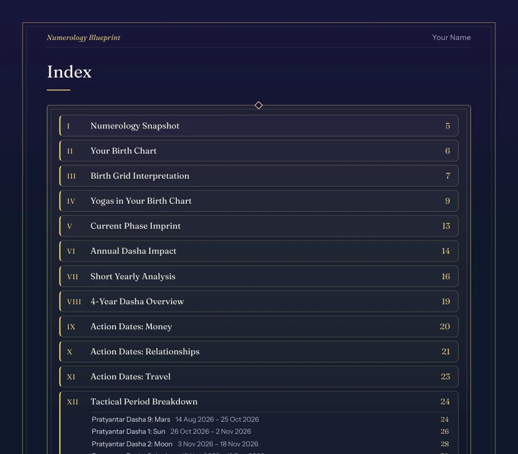Go to the Your Birth Chart section
The height and width of the screenshot is (454, 518).
[259, 151]
